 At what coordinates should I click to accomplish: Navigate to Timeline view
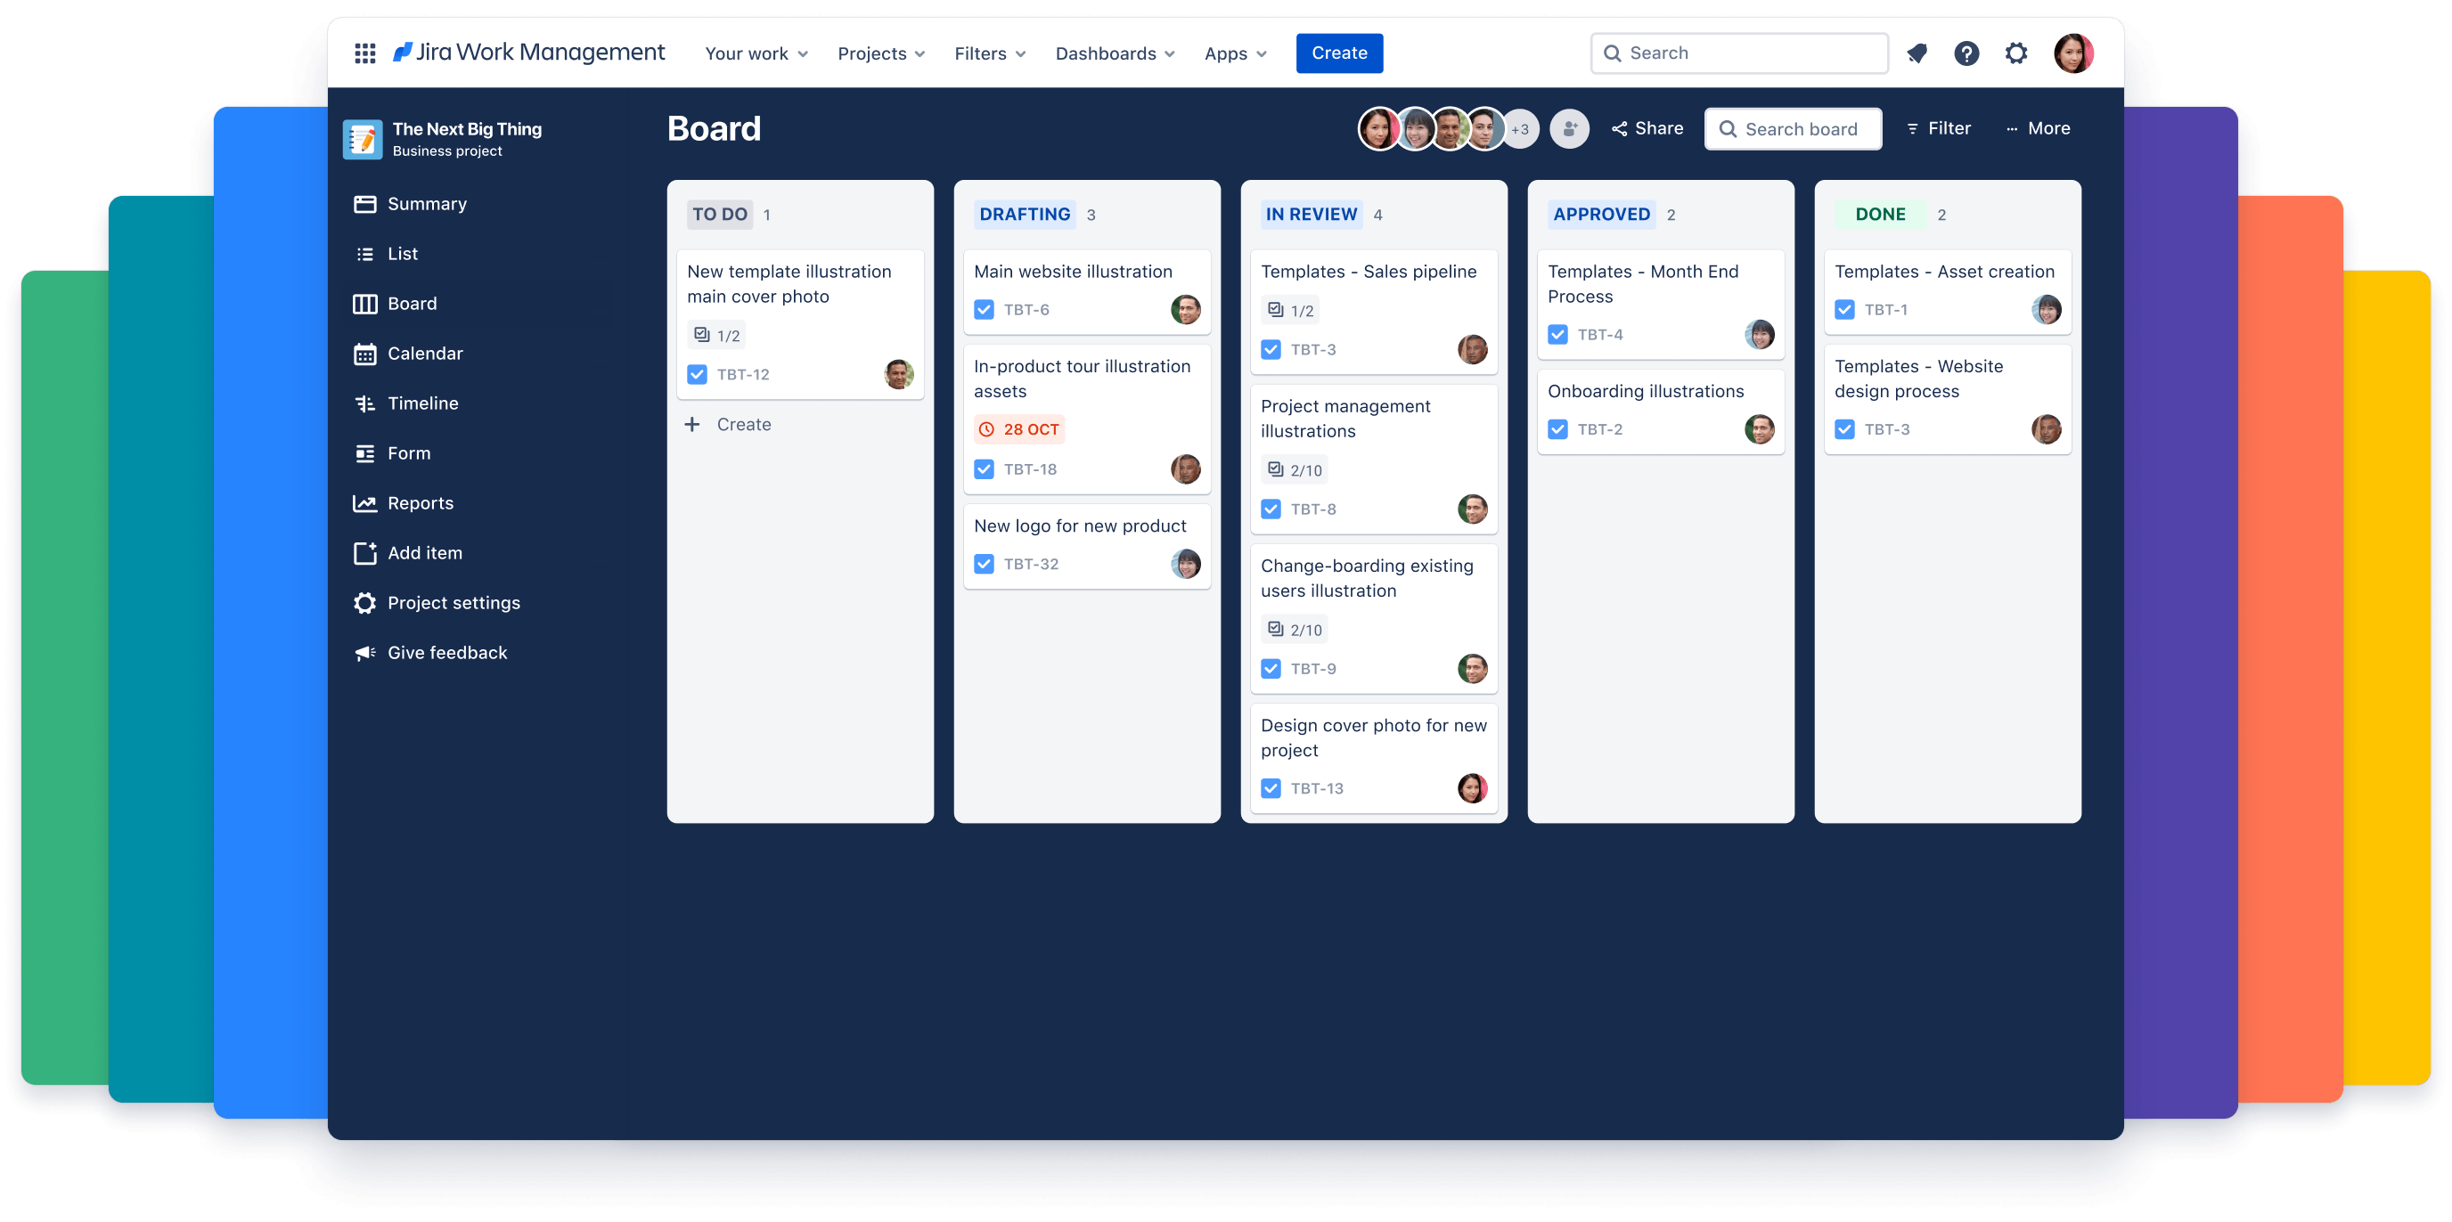tap(422, 403)
